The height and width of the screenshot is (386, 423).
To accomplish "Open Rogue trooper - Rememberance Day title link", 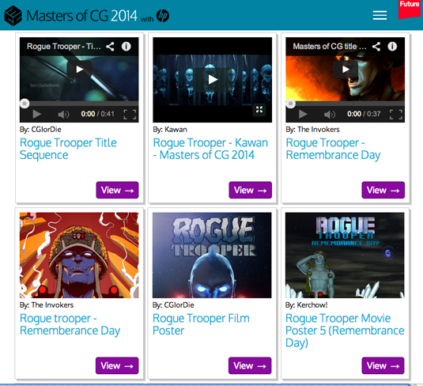I will (70, 324).
